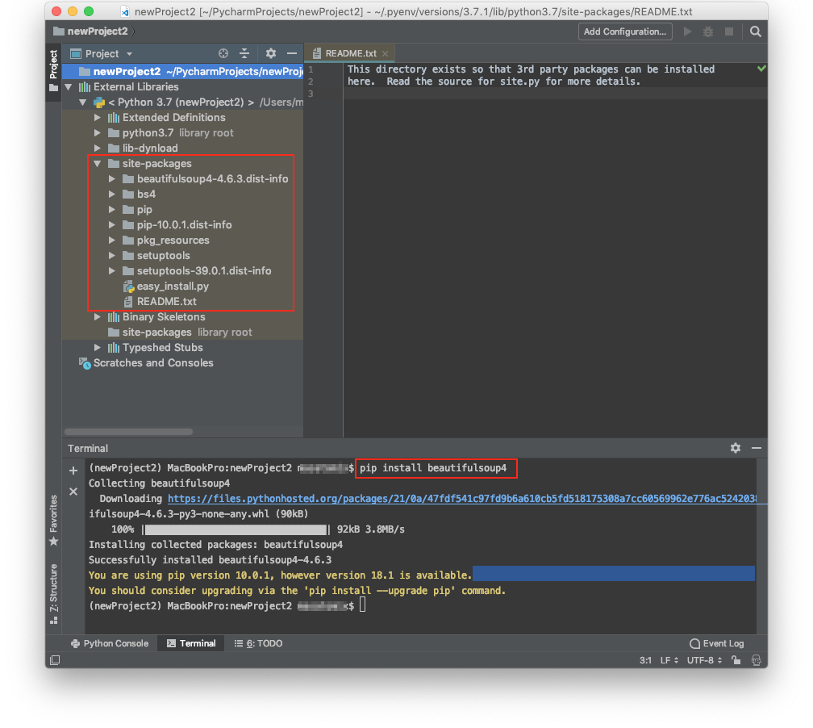The image size is (813, 728).
Task: Click 'Successfully installed beautifulsoup4-4.6.3' terminal line
Action: point(210,560)
